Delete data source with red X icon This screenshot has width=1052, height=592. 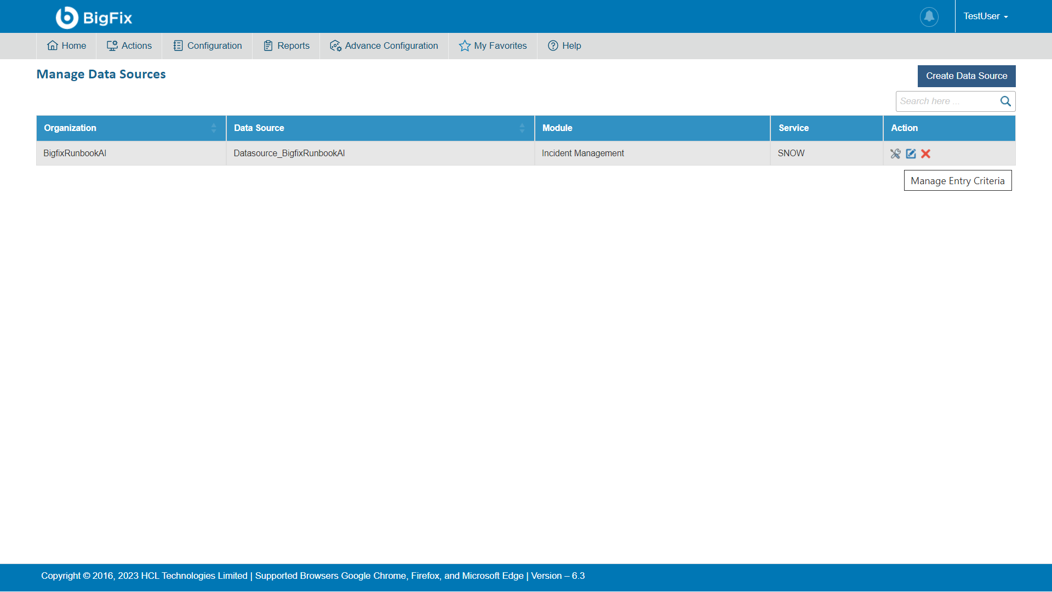tap(926, 154)
